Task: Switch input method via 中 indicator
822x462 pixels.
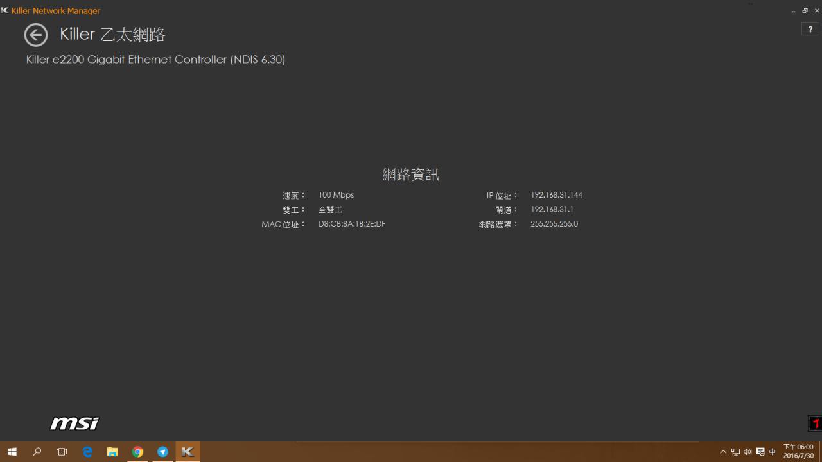Action: pos(773,452)
